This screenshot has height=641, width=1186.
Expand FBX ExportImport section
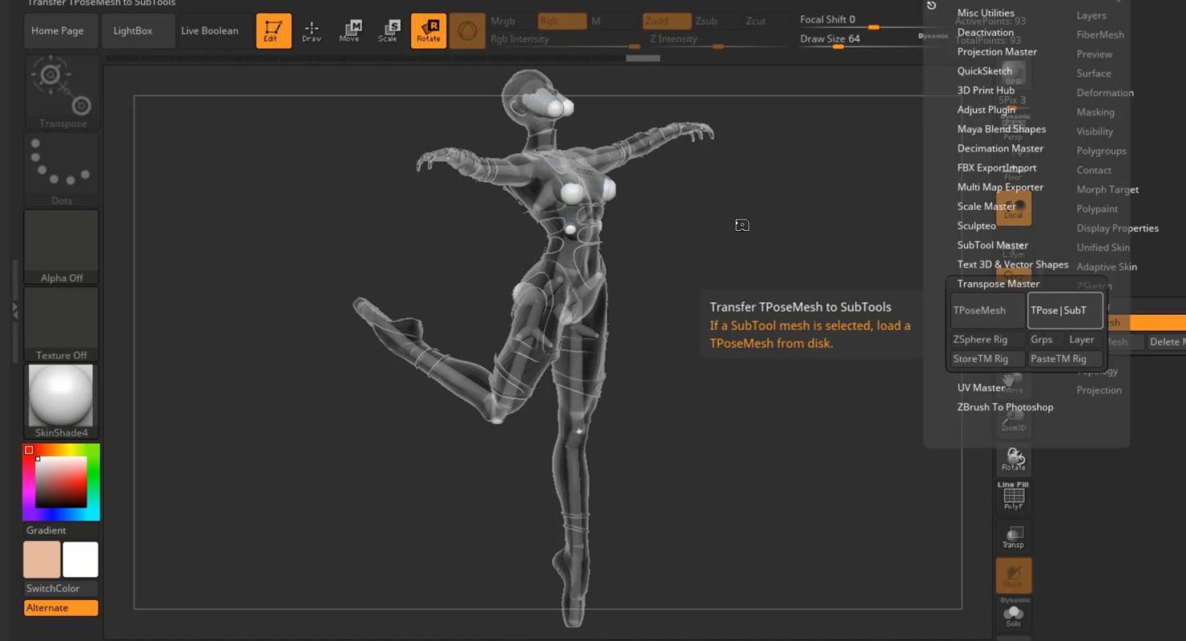click(996, 167)
